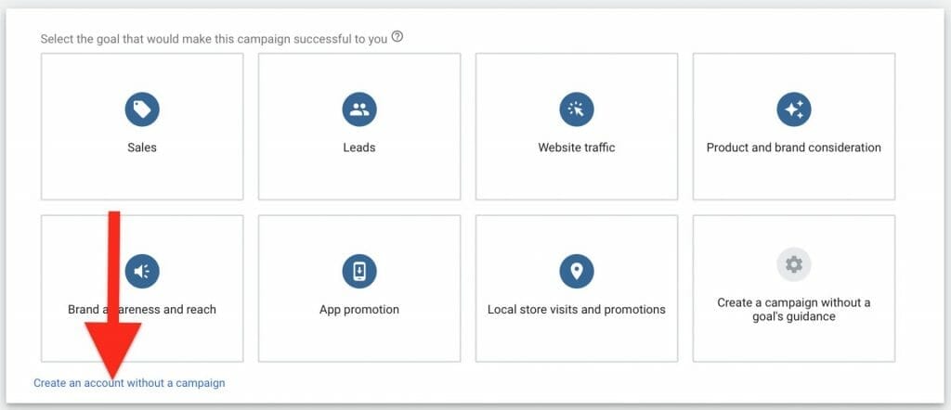Pick the 'Leads' goal label
The height and width of the screenshot is (410, 951).
tap(358, 147)
